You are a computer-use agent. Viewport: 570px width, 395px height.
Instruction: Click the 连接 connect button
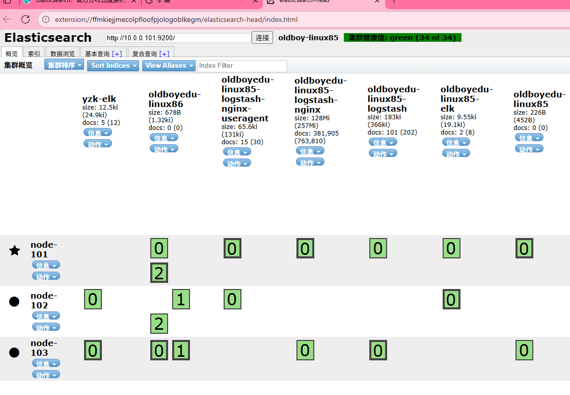[x=262, y=38]
